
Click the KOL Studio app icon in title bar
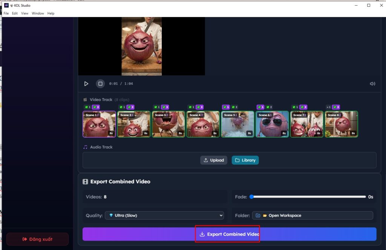[x=6, y=5]
